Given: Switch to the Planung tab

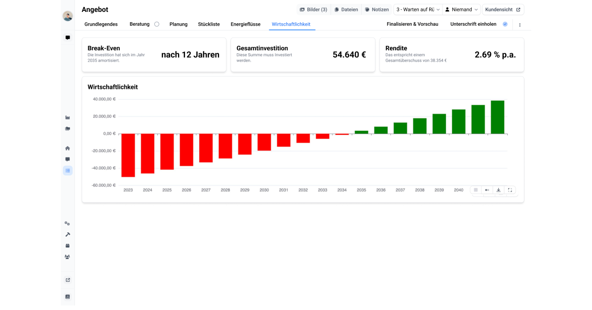Looking at the screenshot, I should point(179,24).
